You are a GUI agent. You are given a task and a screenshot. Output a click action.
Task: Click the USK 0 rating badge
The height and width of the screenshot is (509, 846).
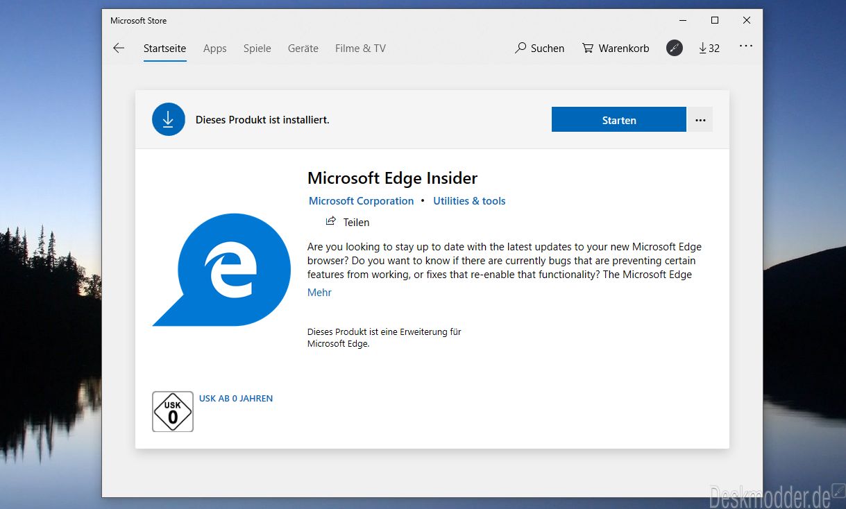[x=173, y=412]
